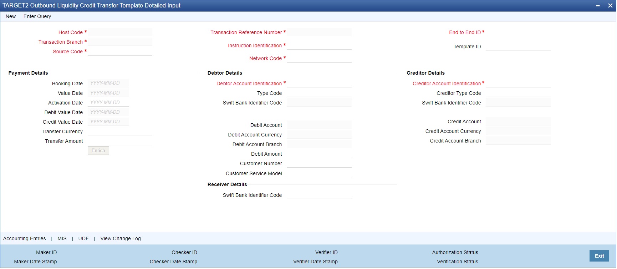Click the Instruction Identification input

[319, 45]
